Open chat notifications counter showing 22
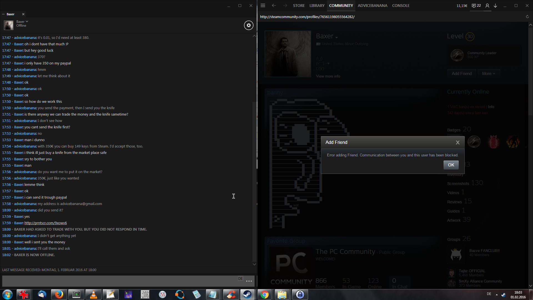 pyautogui.click(x=476, y=6)
